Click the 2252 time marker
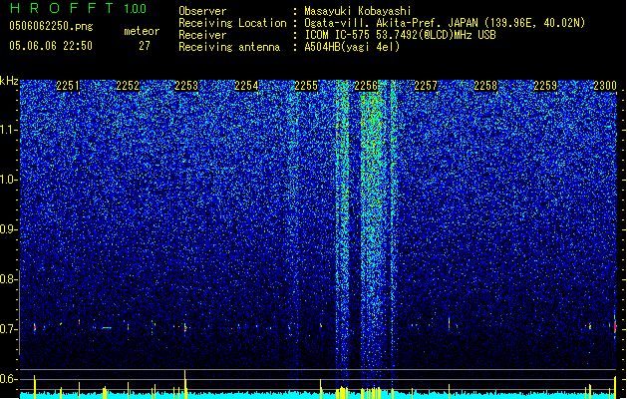 coord(128,86)
